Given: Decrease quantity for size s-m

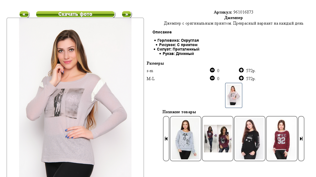Looking at the screenshot, I should coord(212,70).
